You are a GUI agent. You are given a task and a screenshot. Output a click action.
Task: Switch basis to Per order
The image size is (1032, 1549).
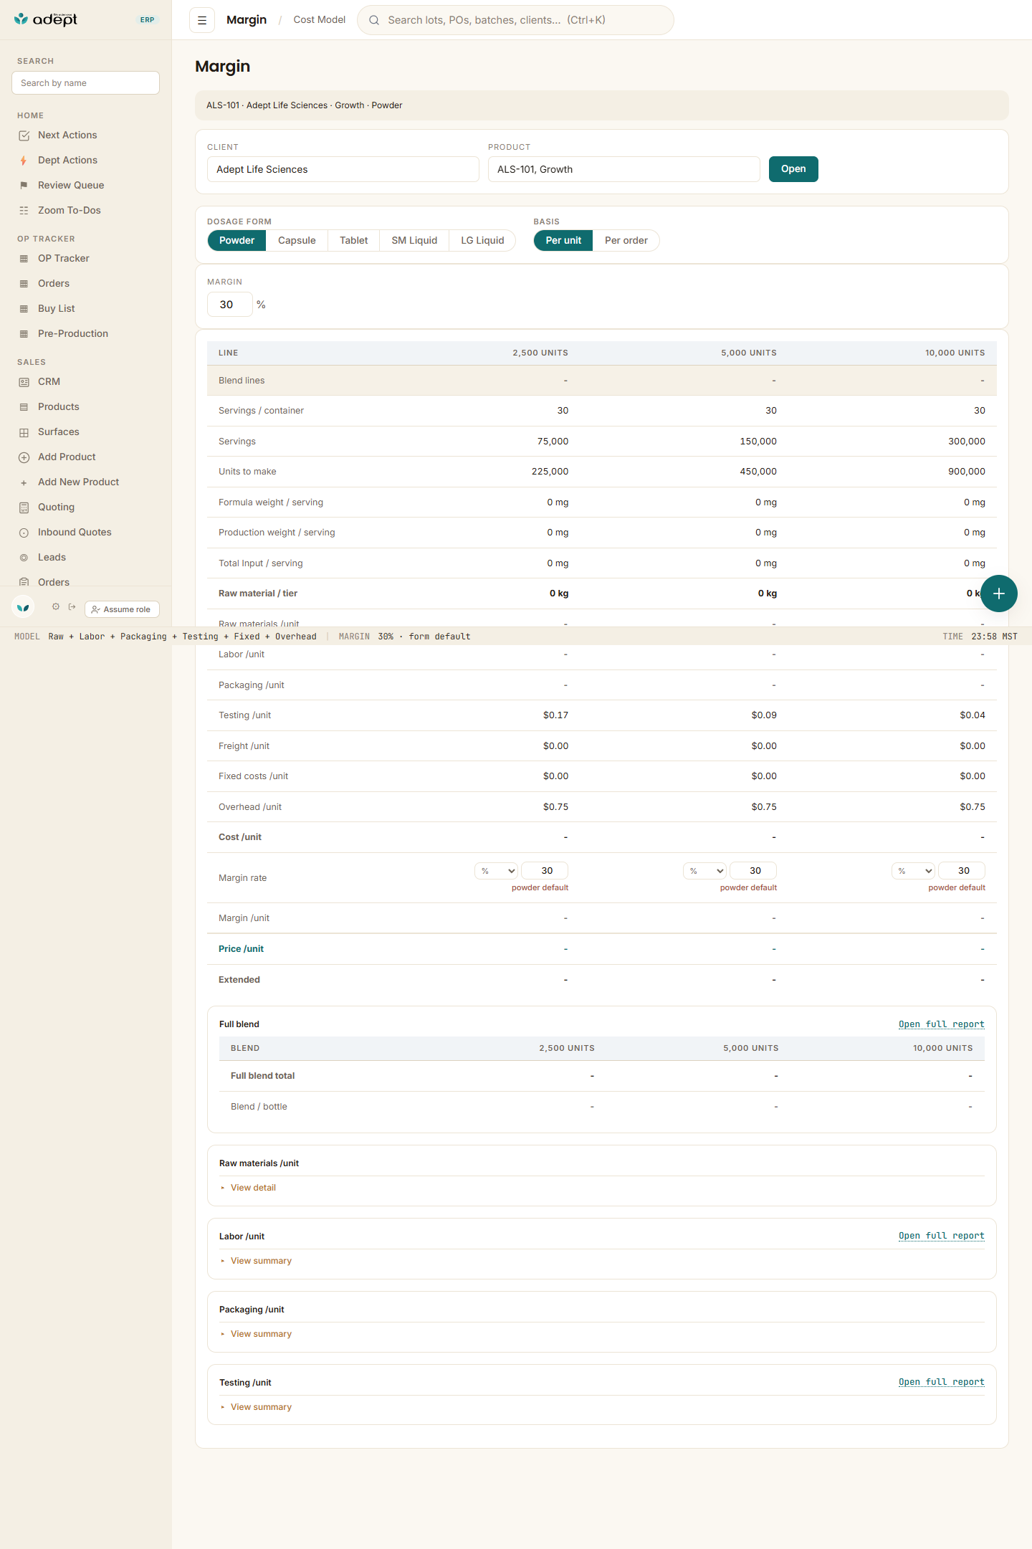626,241
